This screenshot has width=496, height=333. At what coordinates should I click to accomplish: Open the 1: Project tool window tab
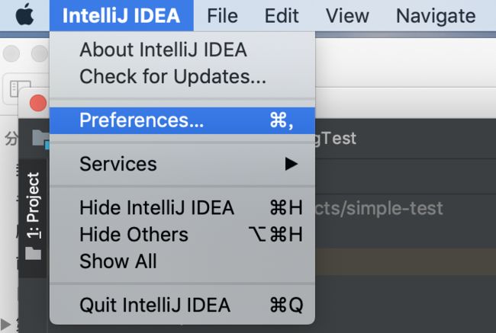(33, 205)
